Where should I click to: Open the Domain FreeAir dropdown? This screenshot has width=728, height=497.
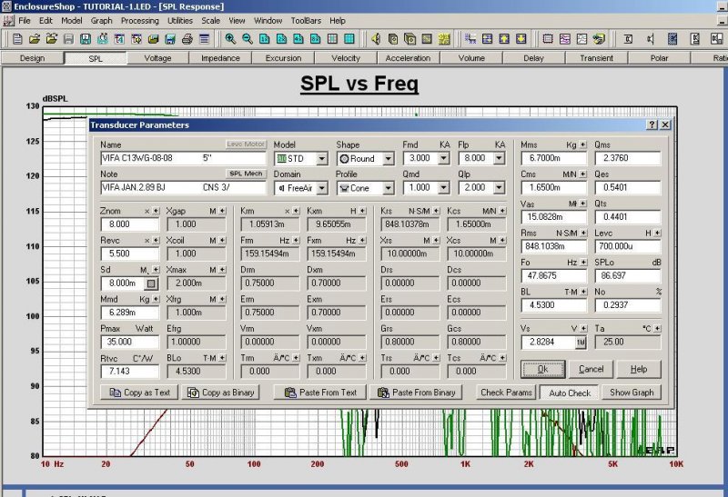[x=322, y=188]
